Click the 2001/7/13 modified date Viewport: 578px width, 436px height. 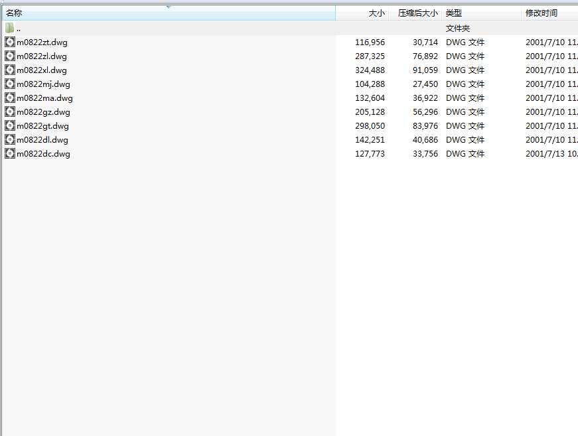coord(551,154)
